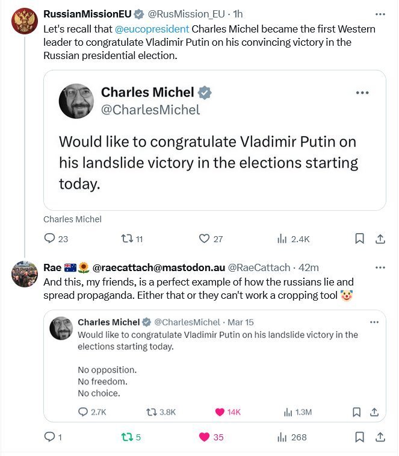Open the cropped Charles Michel screenshot image
The height and width of the screenshot is (456, 399).
click(x=215, y=140)
